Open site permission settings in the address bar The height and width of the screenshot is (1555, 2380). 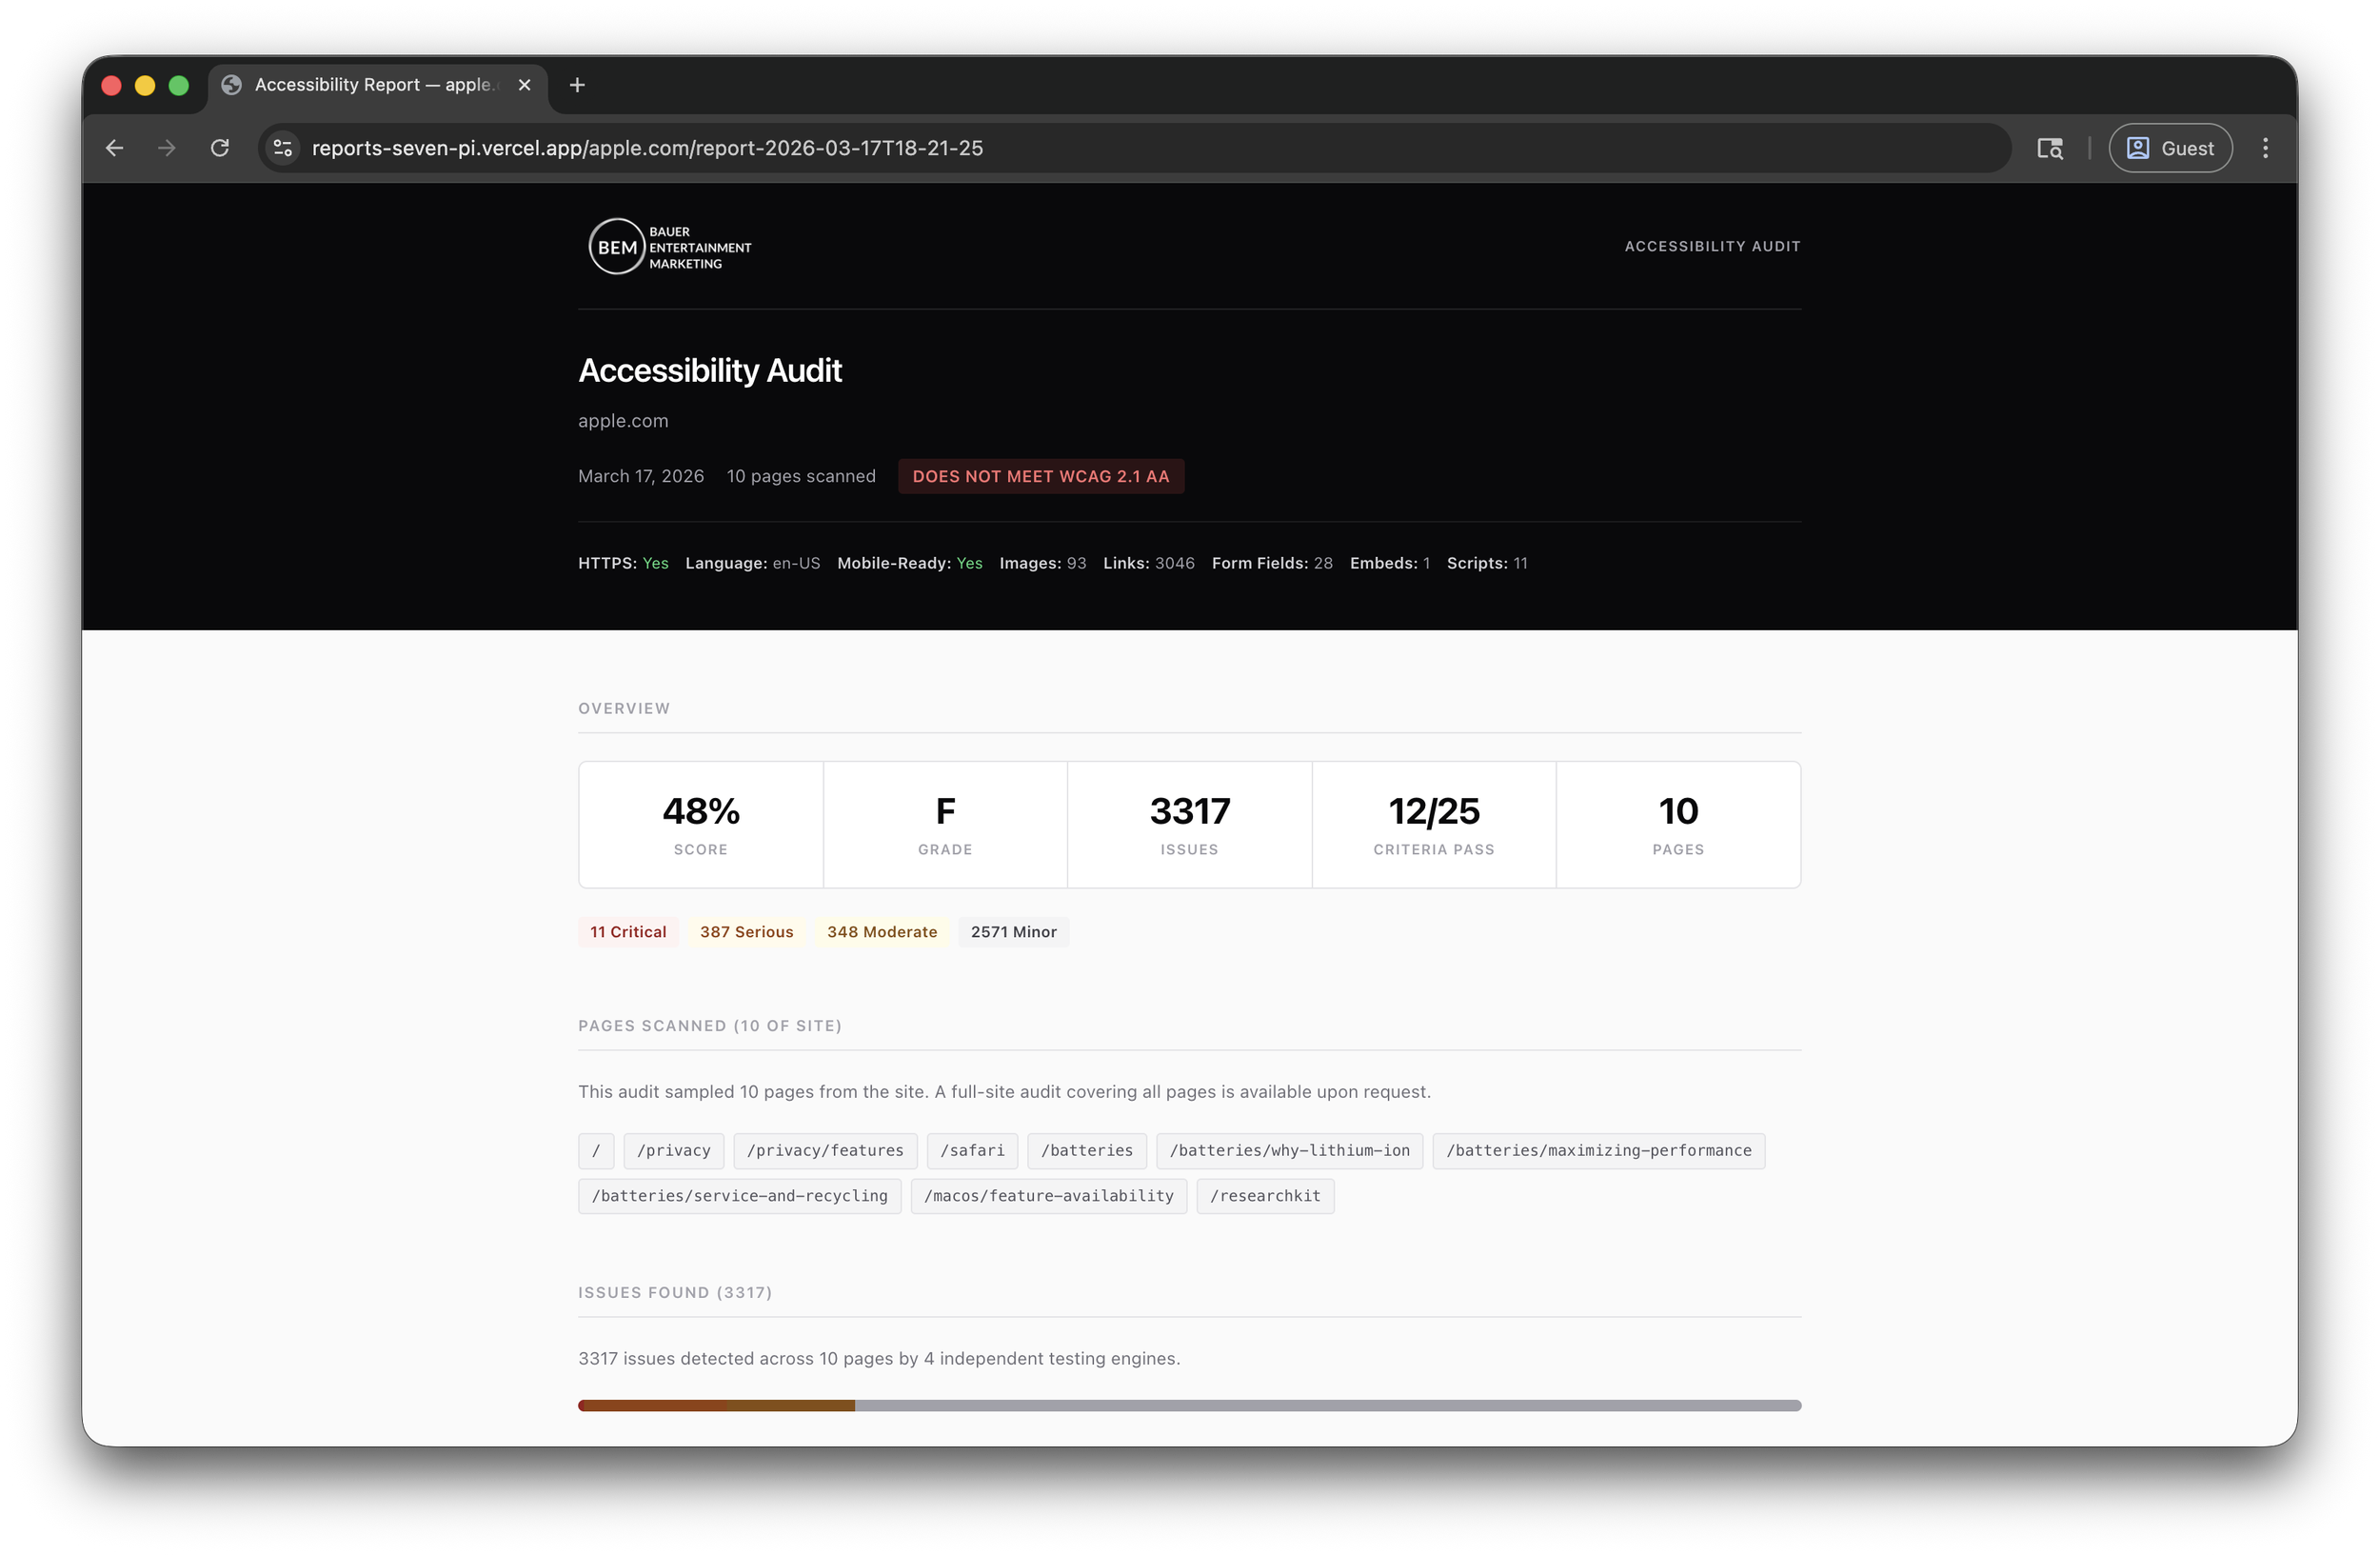[x=282, y=147]
